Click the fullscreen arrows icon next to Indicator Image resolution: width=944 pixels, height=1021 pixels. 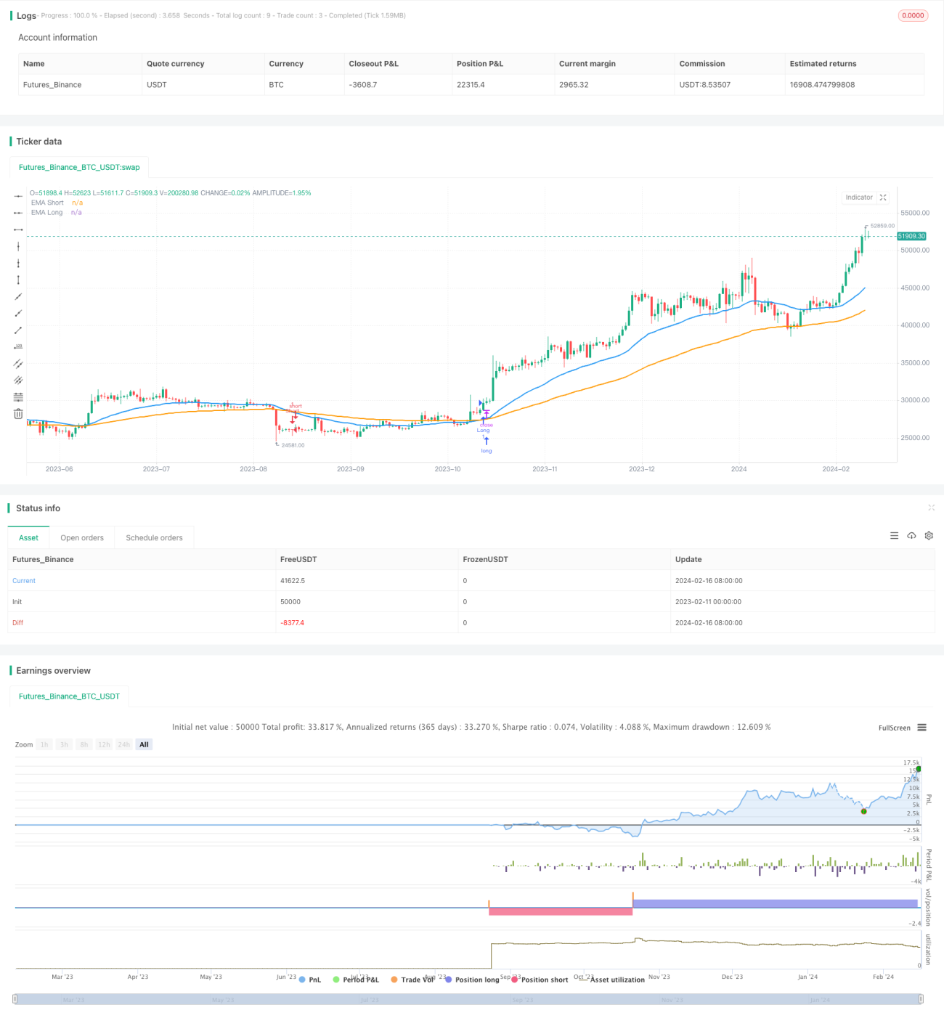(x=883, y=198)
